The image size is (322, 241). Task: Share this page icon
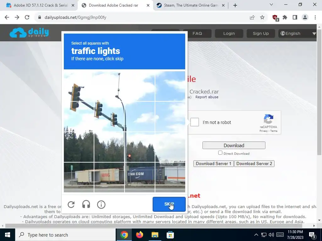(x=252, y=18)
